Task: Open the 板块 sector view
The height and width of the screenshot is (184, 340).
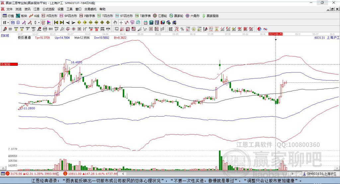Action: 22,16
